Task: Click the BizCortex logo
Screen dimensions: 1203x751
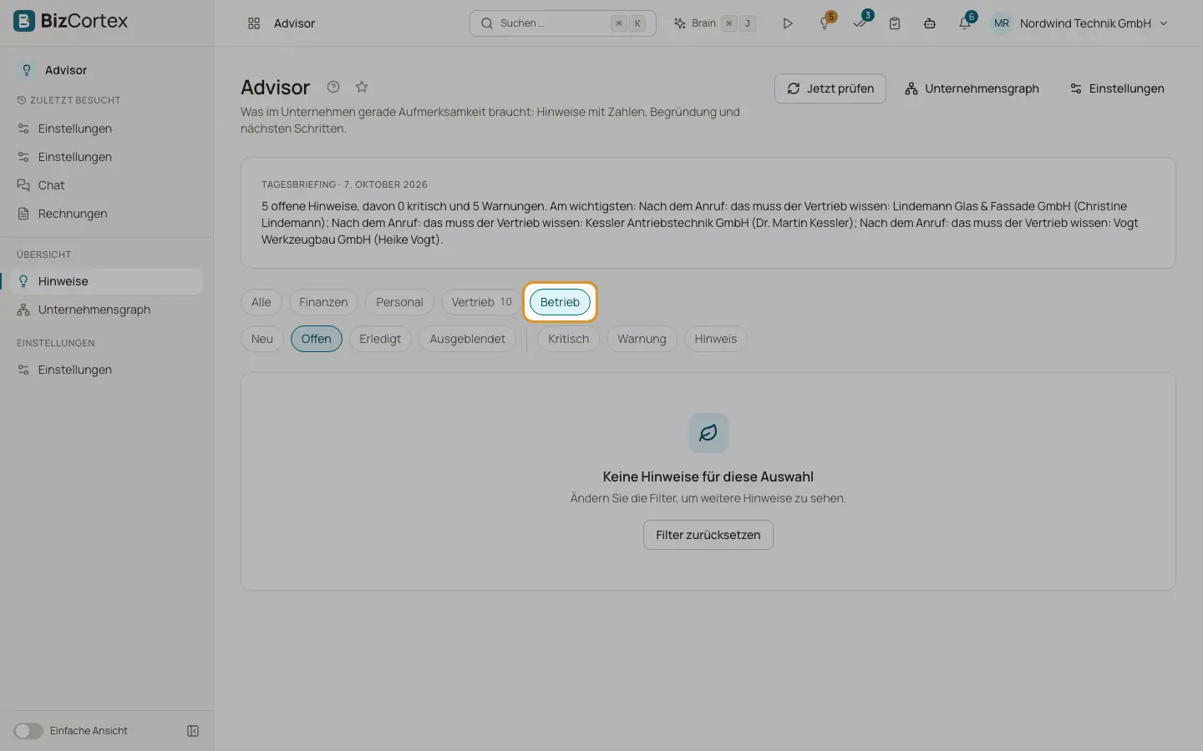Action: [x=70, y=21]
